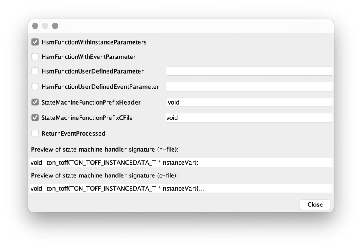The height and width of the screenshot is (249, 362).
Task: Toggle StateMachineFunctionPrefixCFile checkbox off
Action: [x=35, y=117]
